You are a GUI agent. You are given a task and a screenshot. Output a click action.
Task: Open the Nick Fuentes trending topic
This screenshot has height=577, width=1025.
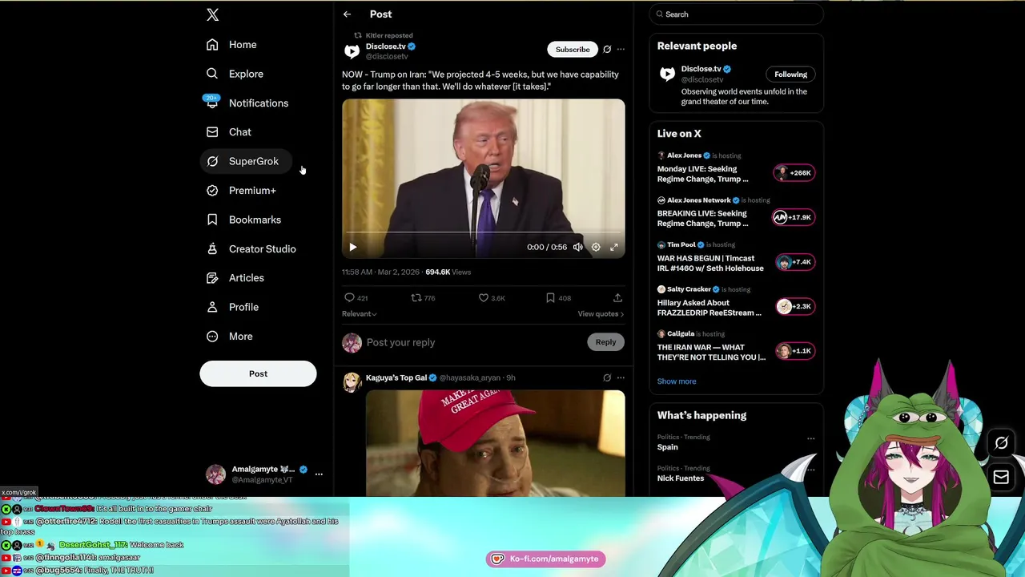[681, 478]
